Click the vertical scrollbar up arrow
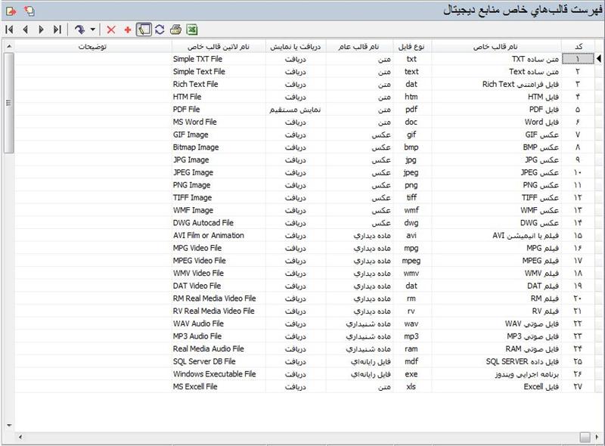Viewport: 605px width, 446px height. click(9, 46)
